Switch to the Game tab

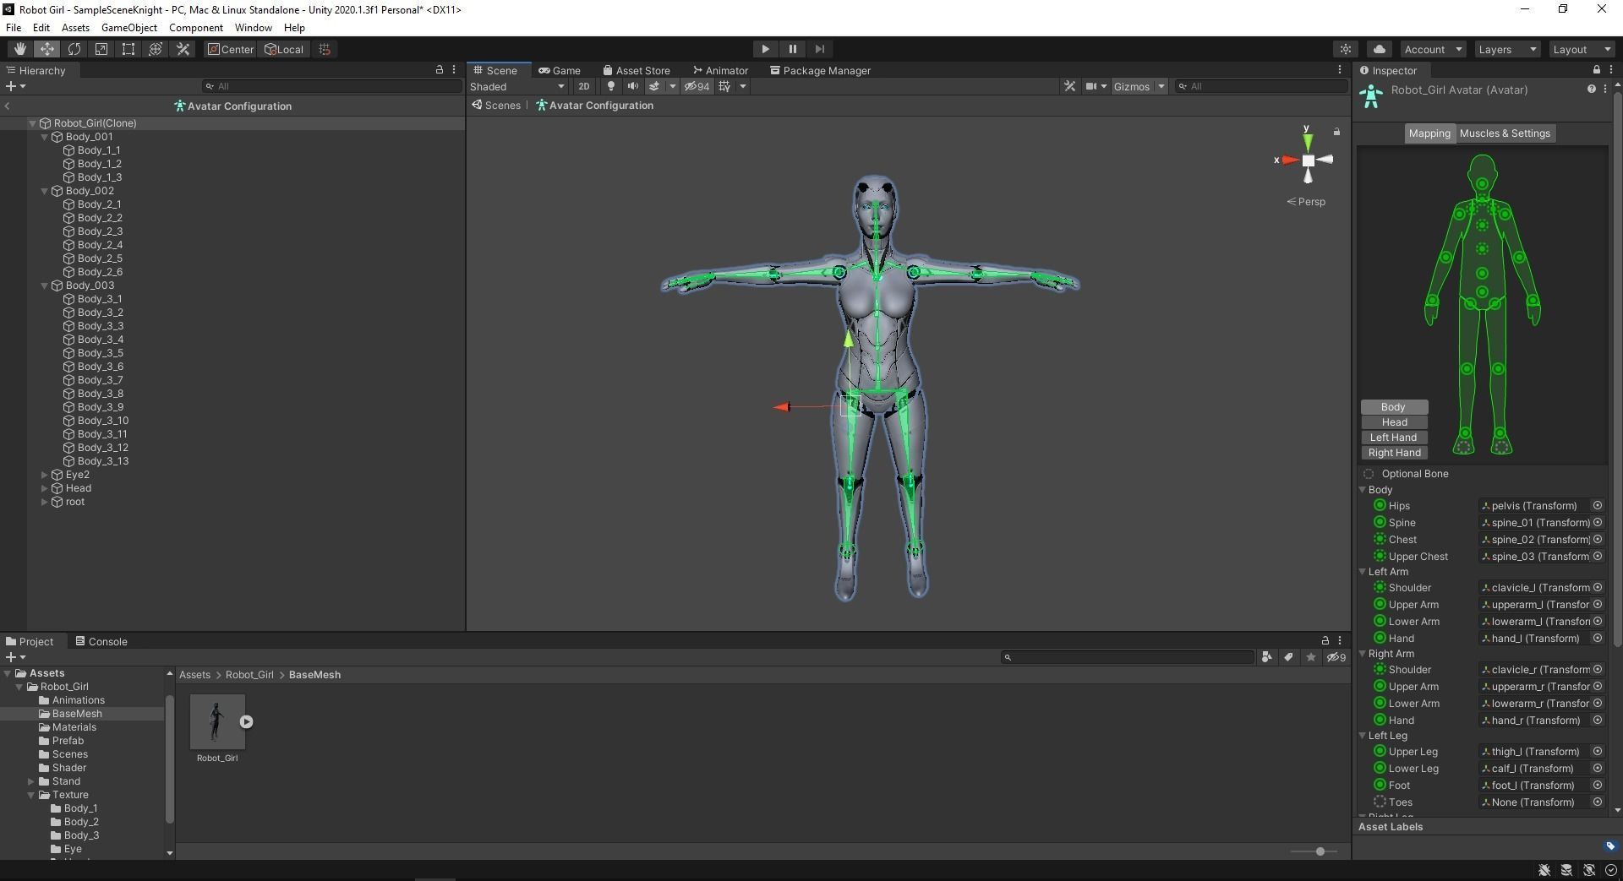(560, 70)
